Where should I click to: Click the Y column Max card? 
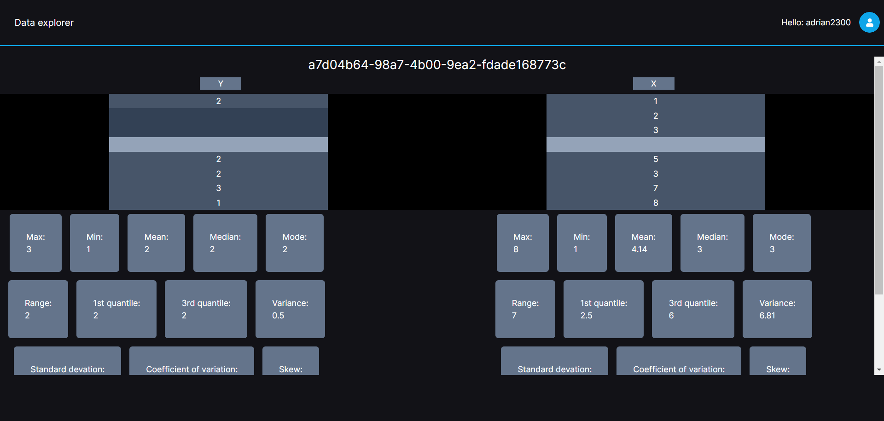pos(35,243)
